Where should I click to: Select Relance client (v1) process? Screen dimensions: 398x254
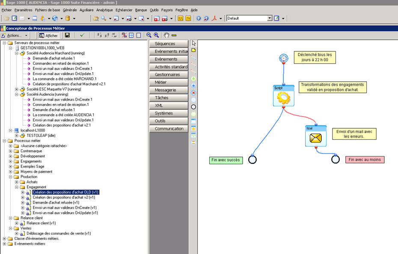[41, 223]
